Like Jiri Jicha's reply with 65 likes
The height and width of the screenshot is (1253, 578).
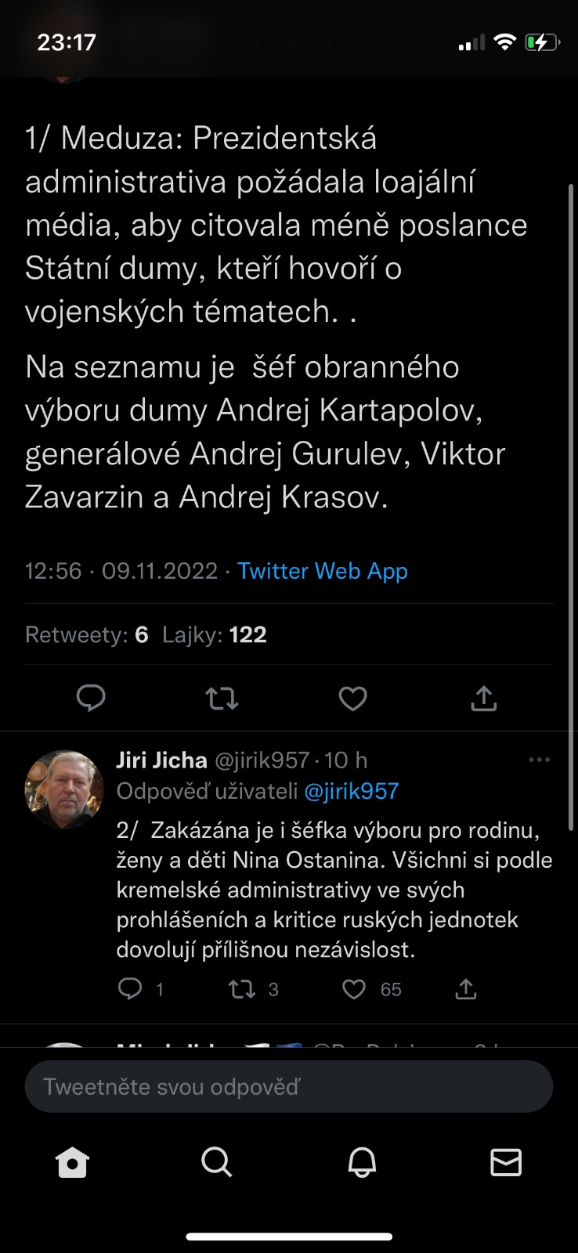[354, 989]
